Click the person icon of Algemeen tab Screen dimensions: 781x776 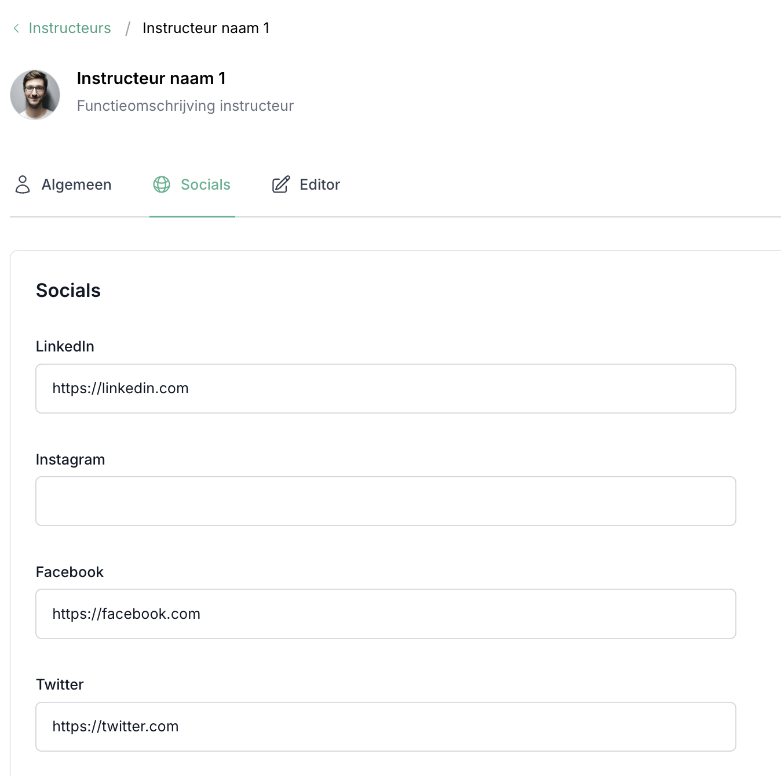pos(23,184)
